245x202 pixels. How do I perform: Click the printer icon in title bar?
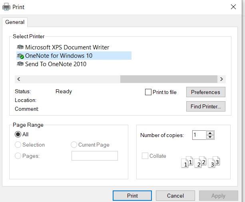pyautogui.click(x=6, y=6)
